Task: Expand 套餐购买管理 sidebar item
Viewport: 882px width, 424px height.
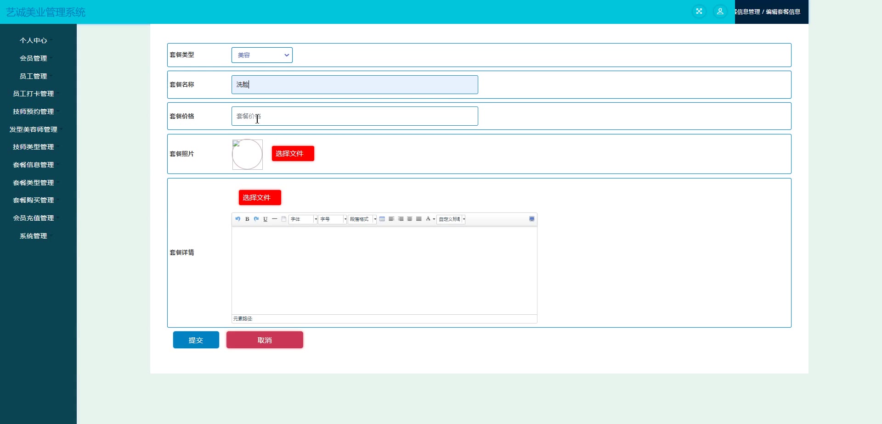Action: [34, 200]
